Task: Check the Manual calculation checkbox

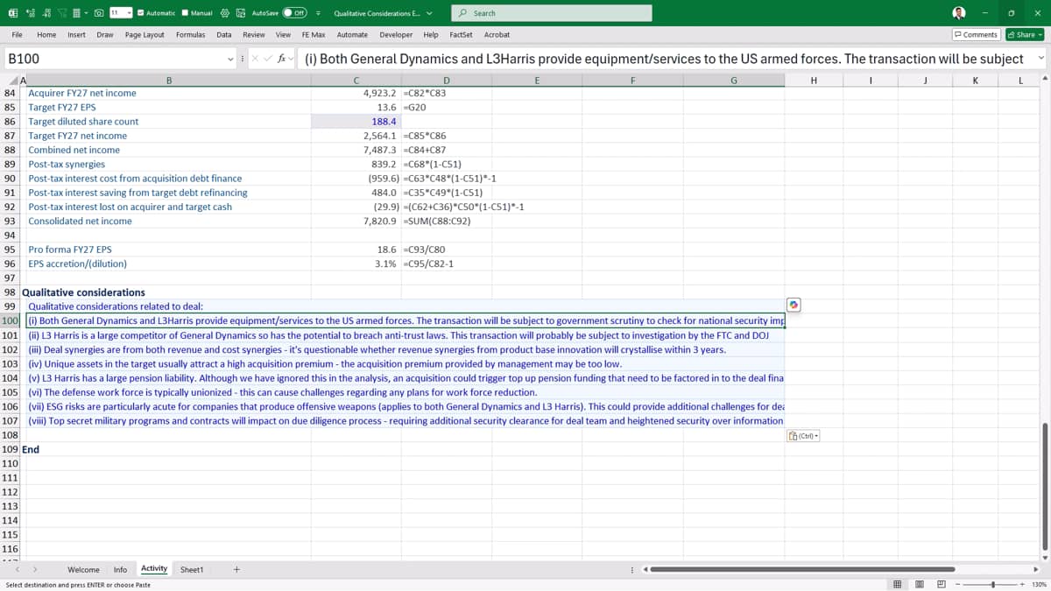Action: pos(185,13)
